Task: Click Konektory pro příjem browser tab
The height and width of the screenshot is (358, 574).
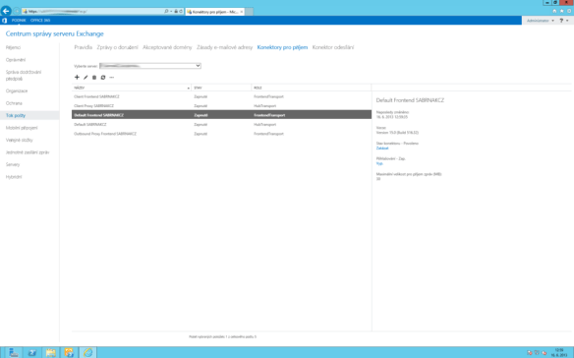Action: coord(214,12)
